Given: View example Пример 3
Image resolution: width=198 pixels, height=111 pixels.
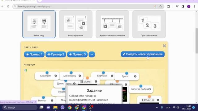Looking at the screenshot, I should point(77,54).
